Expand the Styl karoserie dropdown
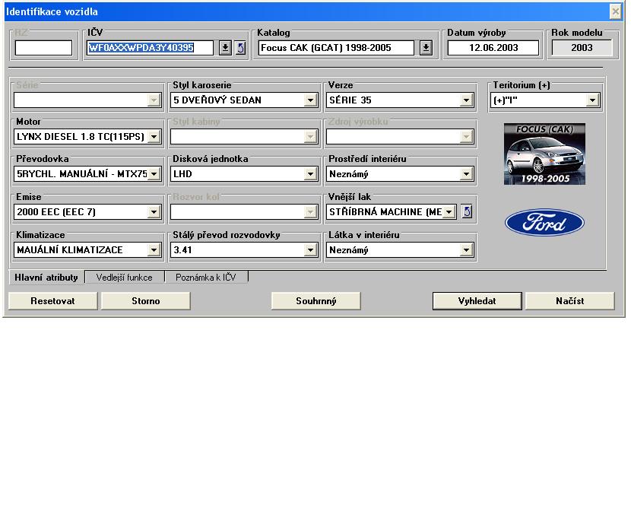 tap(310, 100)
